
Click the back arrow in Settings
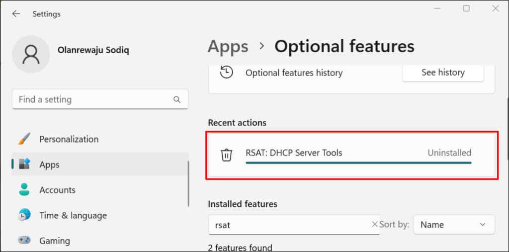16,14
